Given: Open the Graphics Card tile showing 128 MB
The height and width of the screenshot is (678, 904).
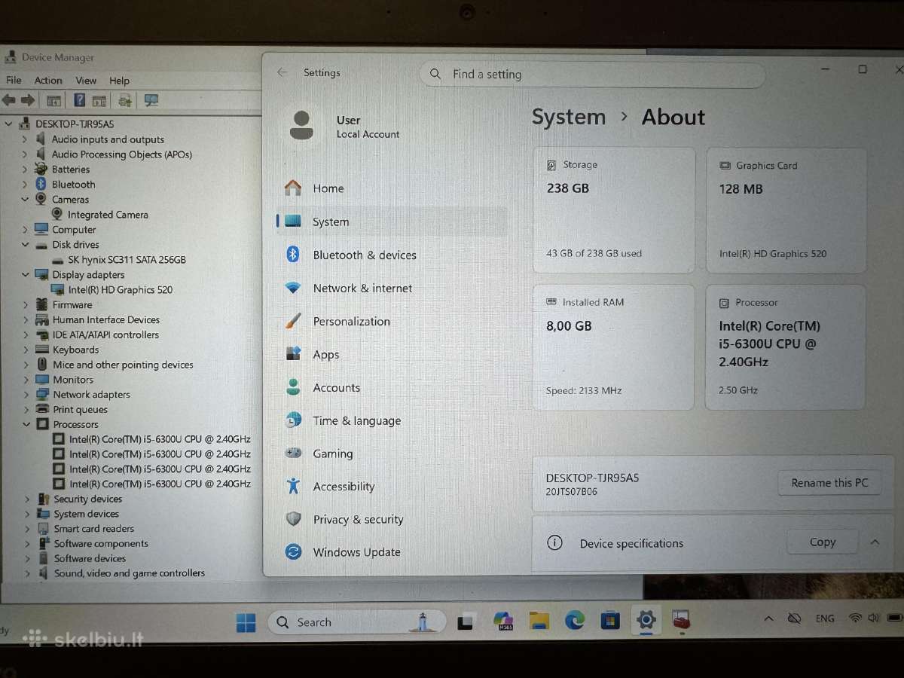Looking at the screenshot, I should [x=786, y=210].
